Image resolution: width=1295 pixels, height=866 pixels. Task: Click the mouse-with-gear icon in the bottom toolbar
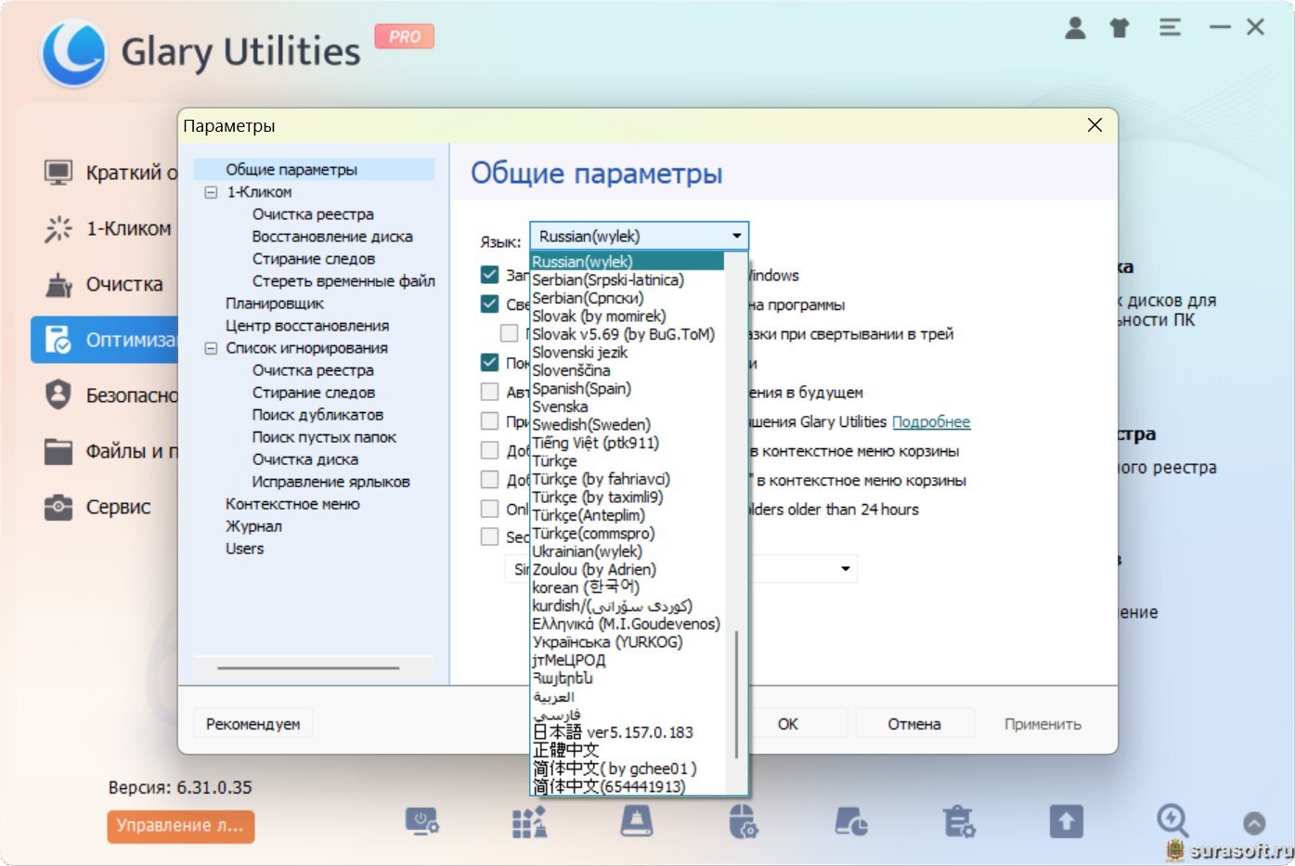744,821
